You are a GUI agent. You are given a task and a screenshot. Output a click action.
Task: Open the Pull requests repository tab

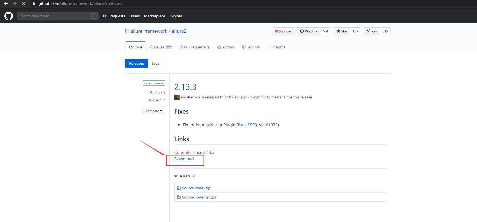click(195, 47)
